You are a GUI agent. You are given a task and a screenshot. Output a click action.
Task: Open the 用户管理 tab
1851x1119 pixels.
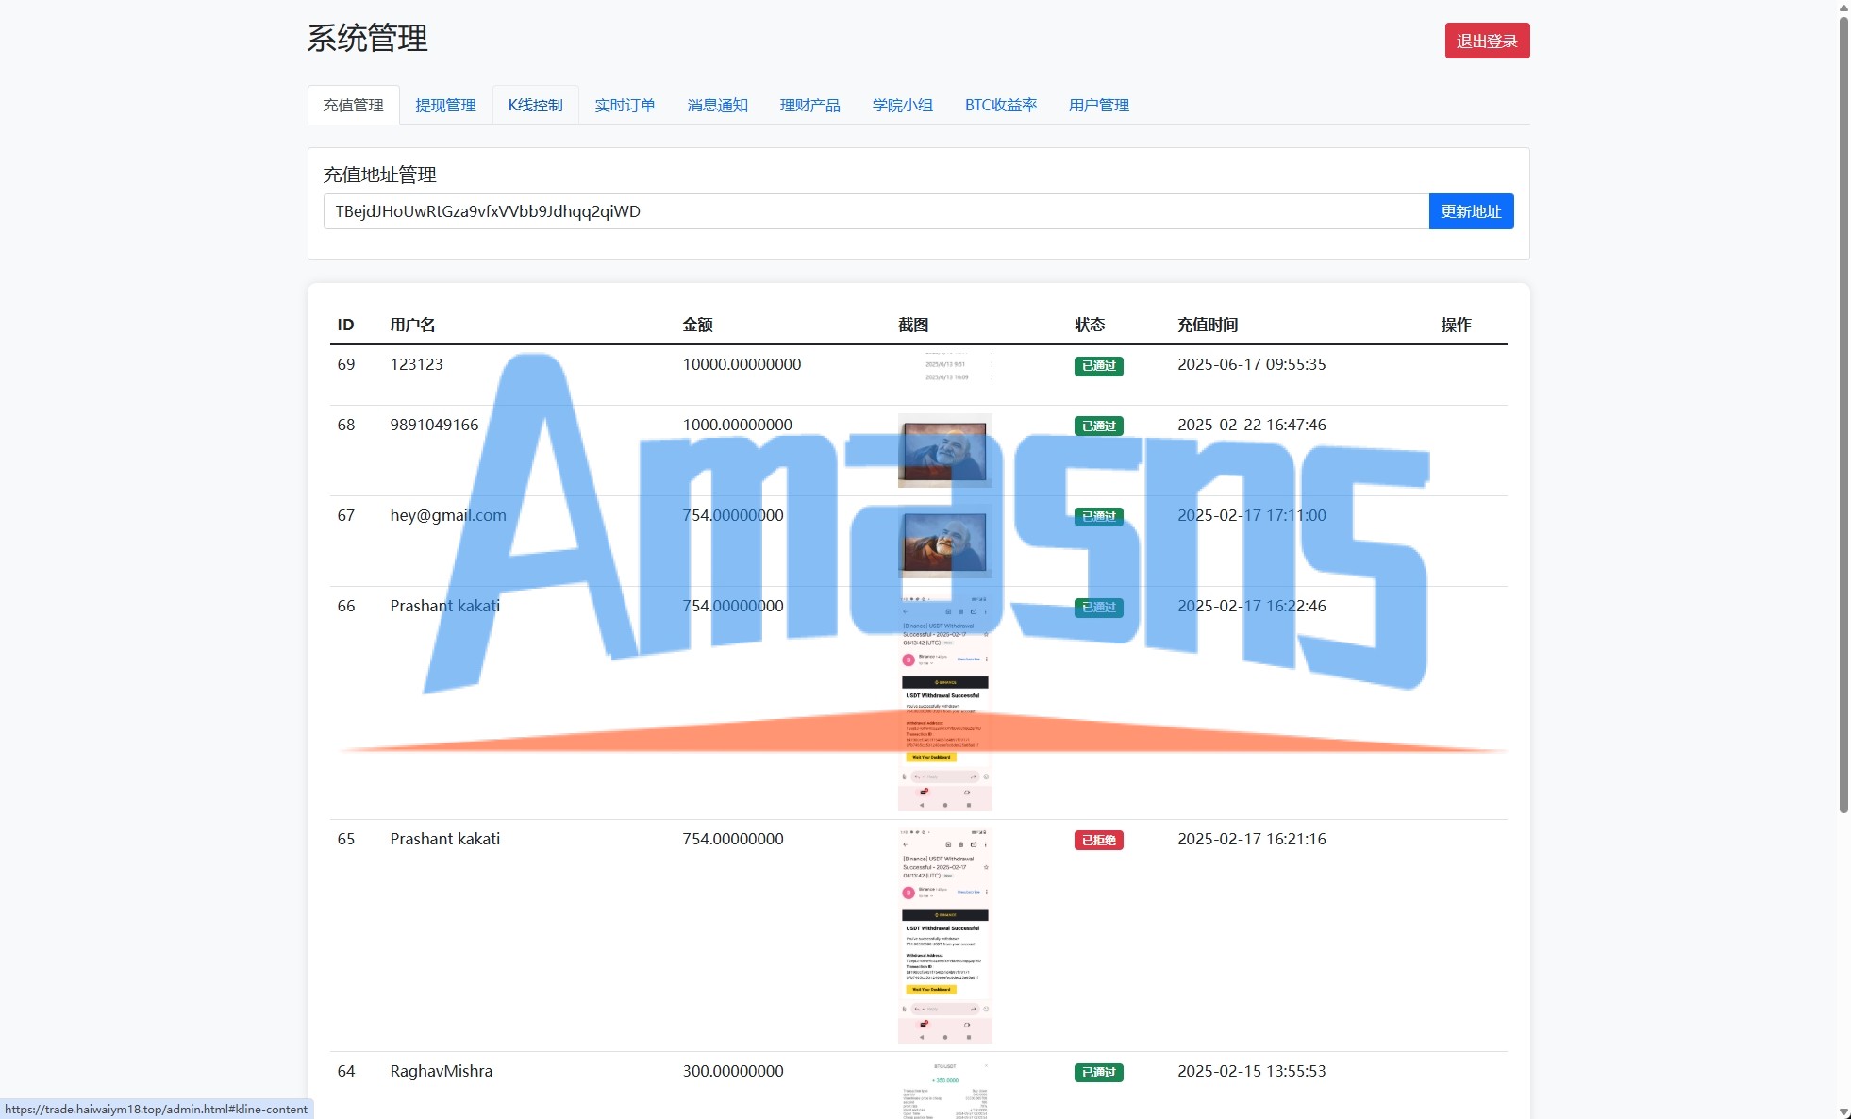(1099, 105)
